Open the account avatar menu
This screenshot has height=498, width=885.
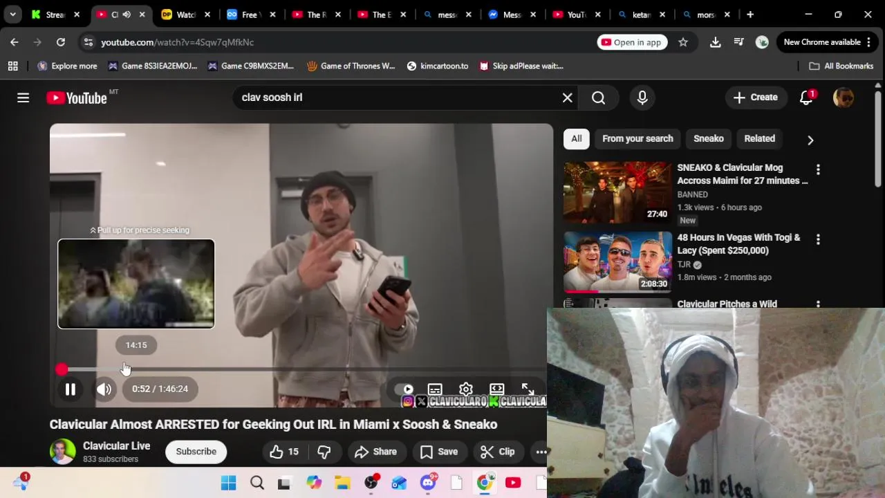tap(844, 98)
